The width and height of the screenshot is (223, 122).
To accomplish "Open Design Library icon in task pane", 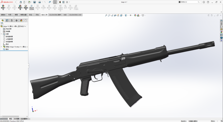I will (221, 24).
